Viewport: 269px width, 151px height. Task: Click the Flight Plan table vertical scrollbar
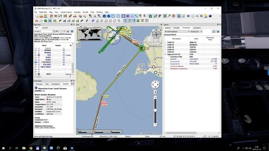click(73, 68)
